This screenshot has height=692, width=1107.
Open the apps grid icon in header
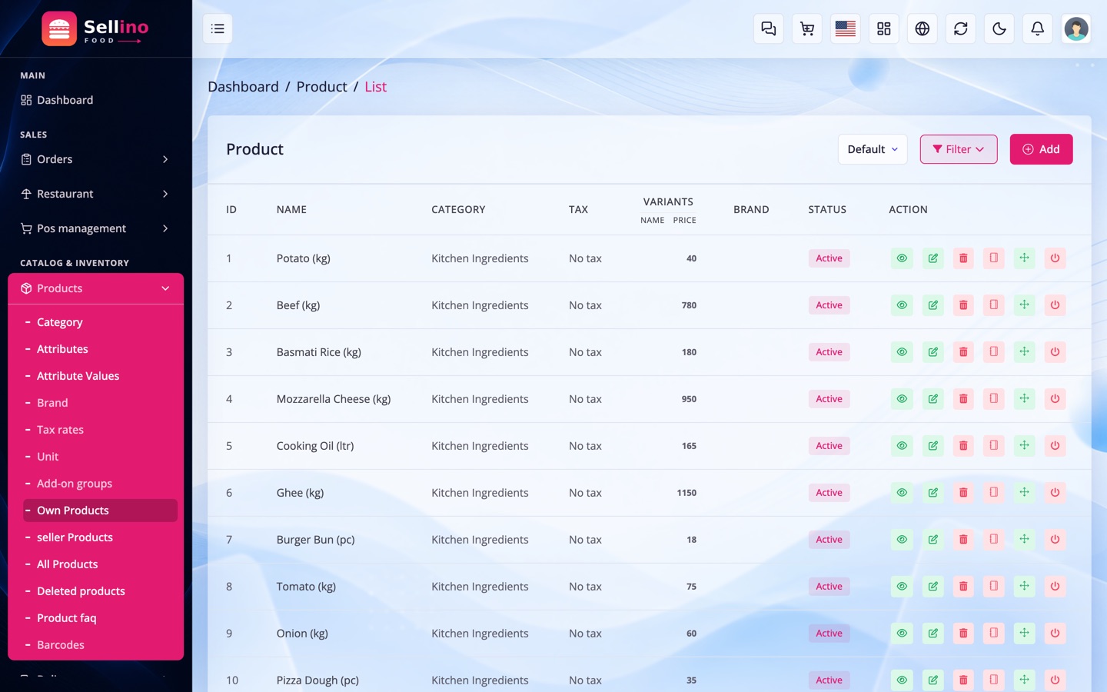coord(884,29)
